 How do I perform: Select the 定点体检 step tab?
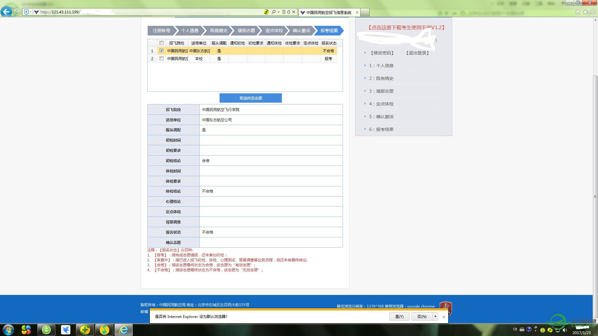[x=274, y=30]
